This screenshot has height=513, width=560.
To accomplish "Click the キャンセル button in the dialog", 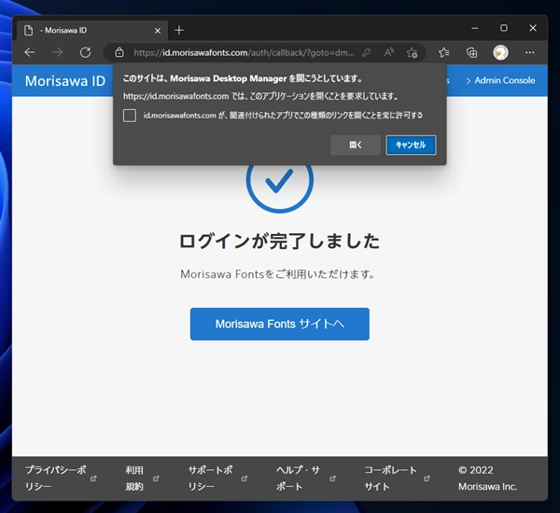I will 411,145.
